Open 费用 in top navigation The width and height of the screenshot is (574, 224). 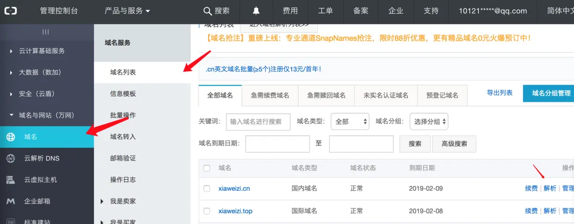pos(290,11)
